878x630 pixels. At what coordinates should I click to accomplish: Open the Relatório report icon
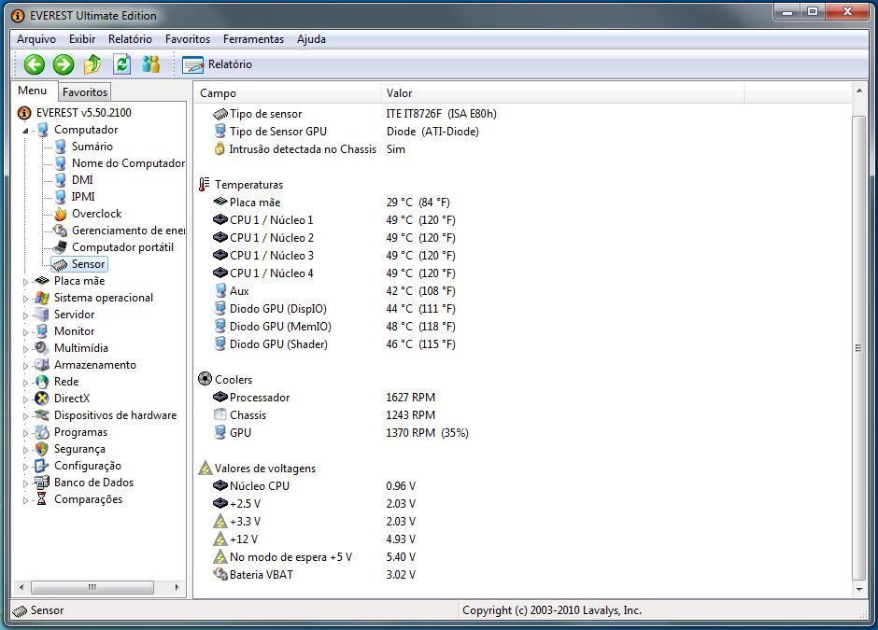[192, 65]
